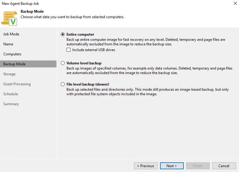This screenshot has height=172, width=239.
Task: Select Volume level backup option
Action: pyautogui.click(x=63, y=63)
